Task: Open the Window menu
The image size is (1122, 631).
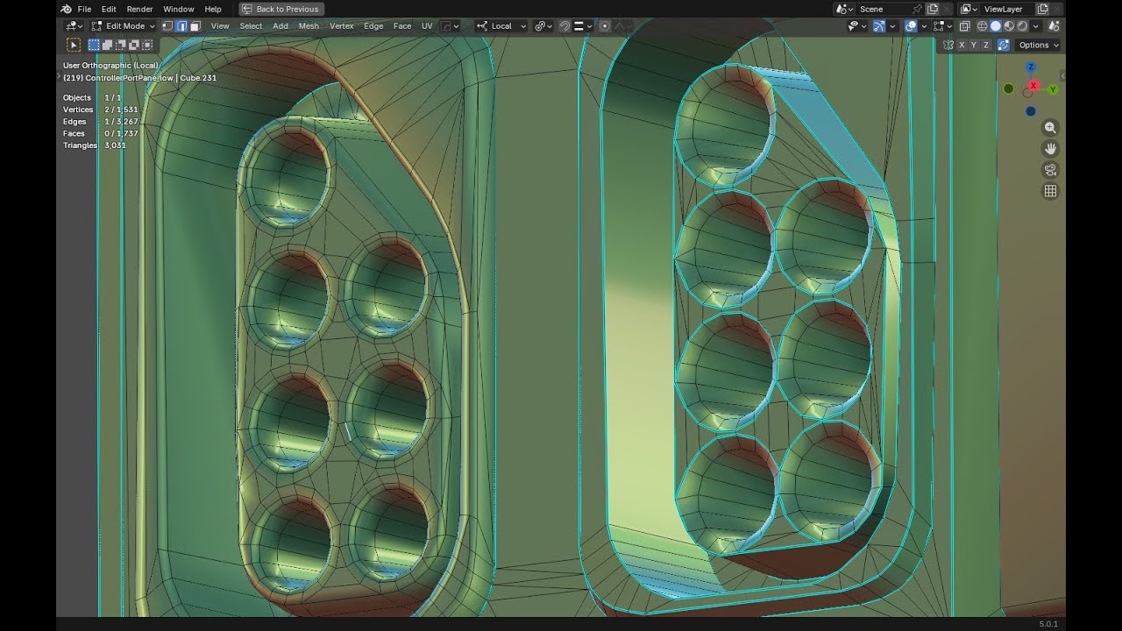Action: pyautogui.click(x=178, y=9)
